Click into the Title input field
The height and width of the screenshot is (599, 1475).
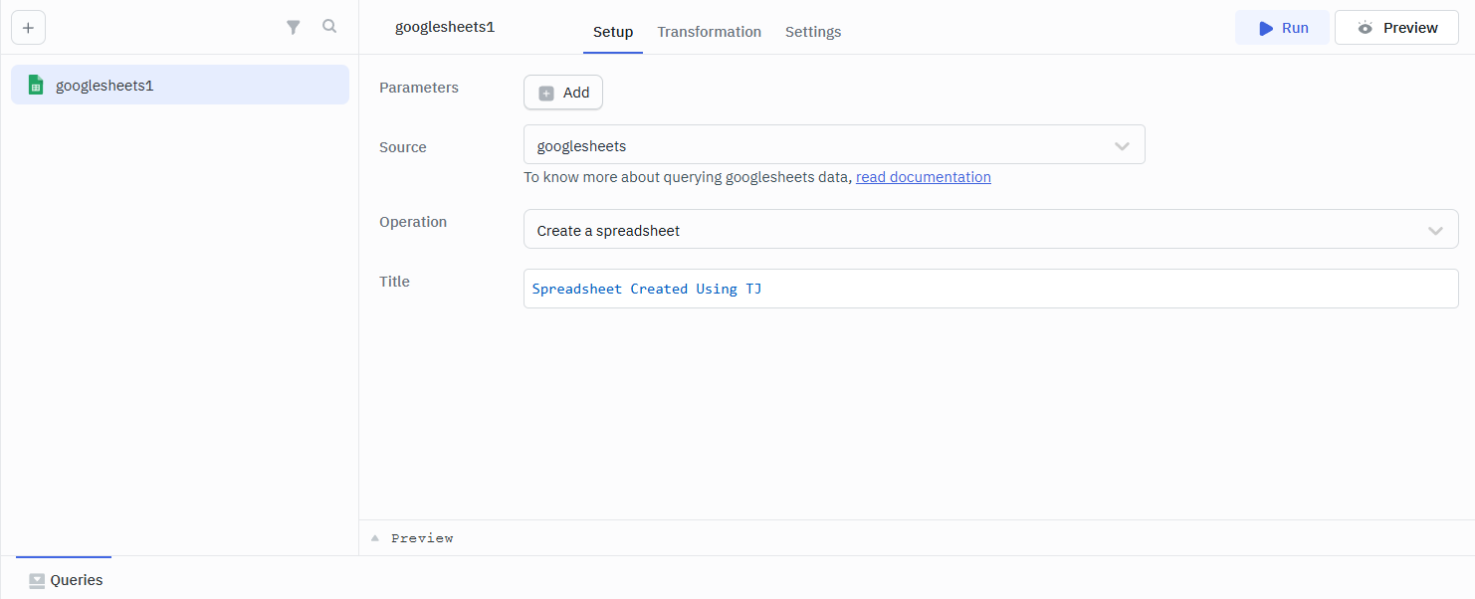click(990, 289)
